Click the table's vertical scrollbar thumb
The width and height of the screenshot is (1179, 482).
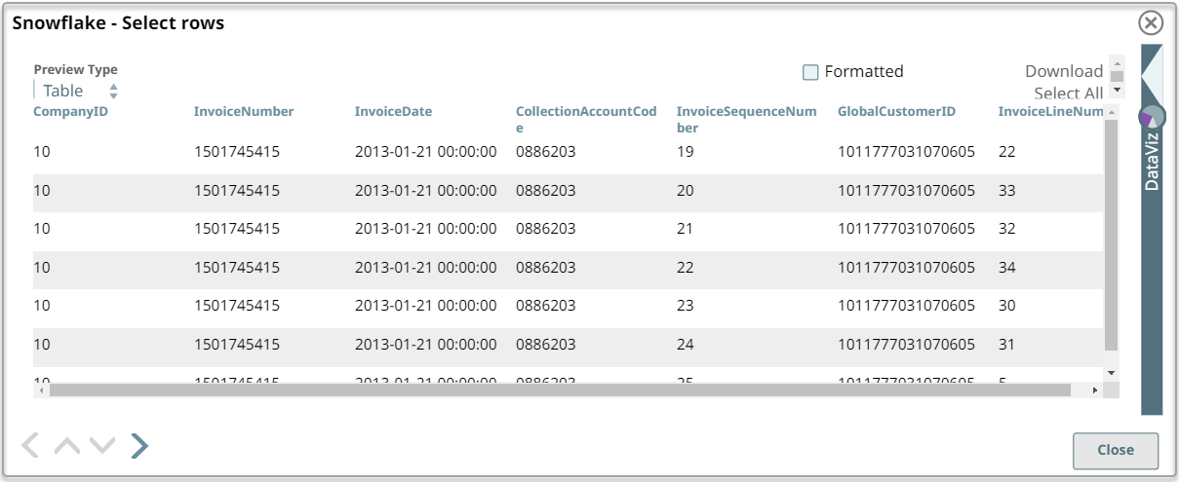coord(1111,235)
